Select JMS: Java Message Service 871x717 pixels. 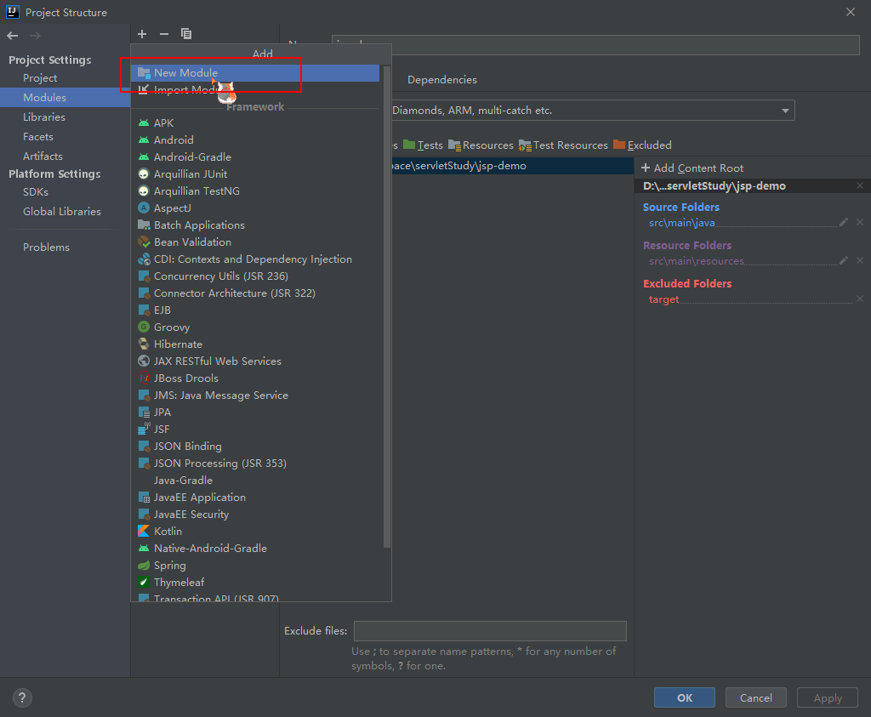[x=257, y=395]
